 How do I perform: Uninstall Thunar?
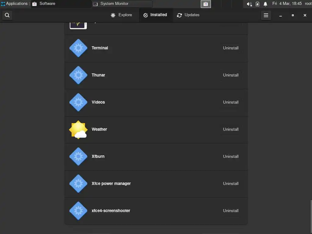[x=231, y=75]
